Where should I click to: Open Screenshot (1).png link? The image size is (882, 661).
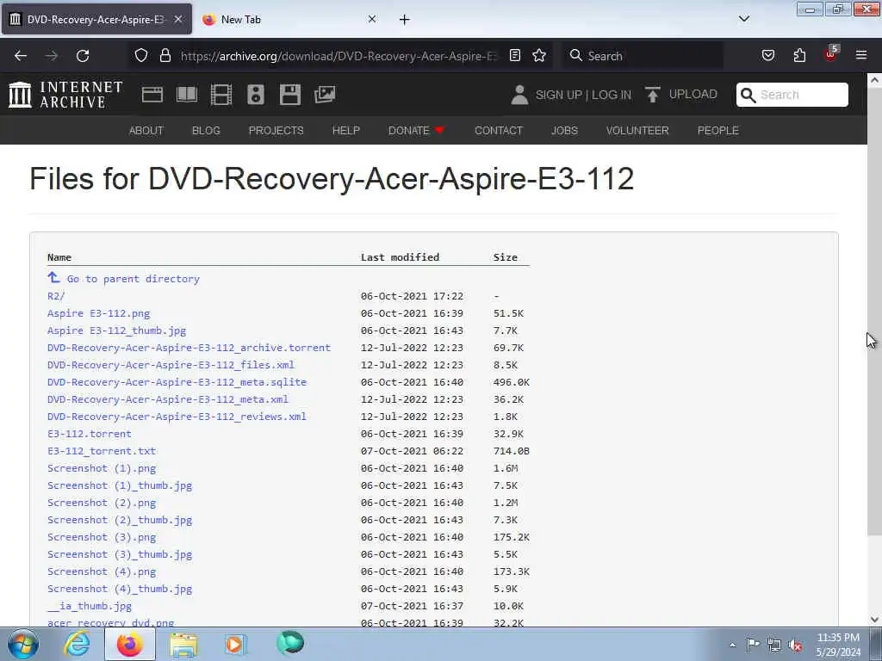[x=102, y=468]
